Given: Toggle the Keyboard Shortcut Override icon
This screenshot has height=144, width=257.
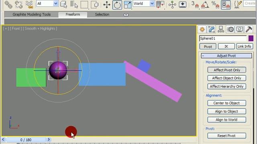Looking at the screenshot, I should (x=183, y=4).
